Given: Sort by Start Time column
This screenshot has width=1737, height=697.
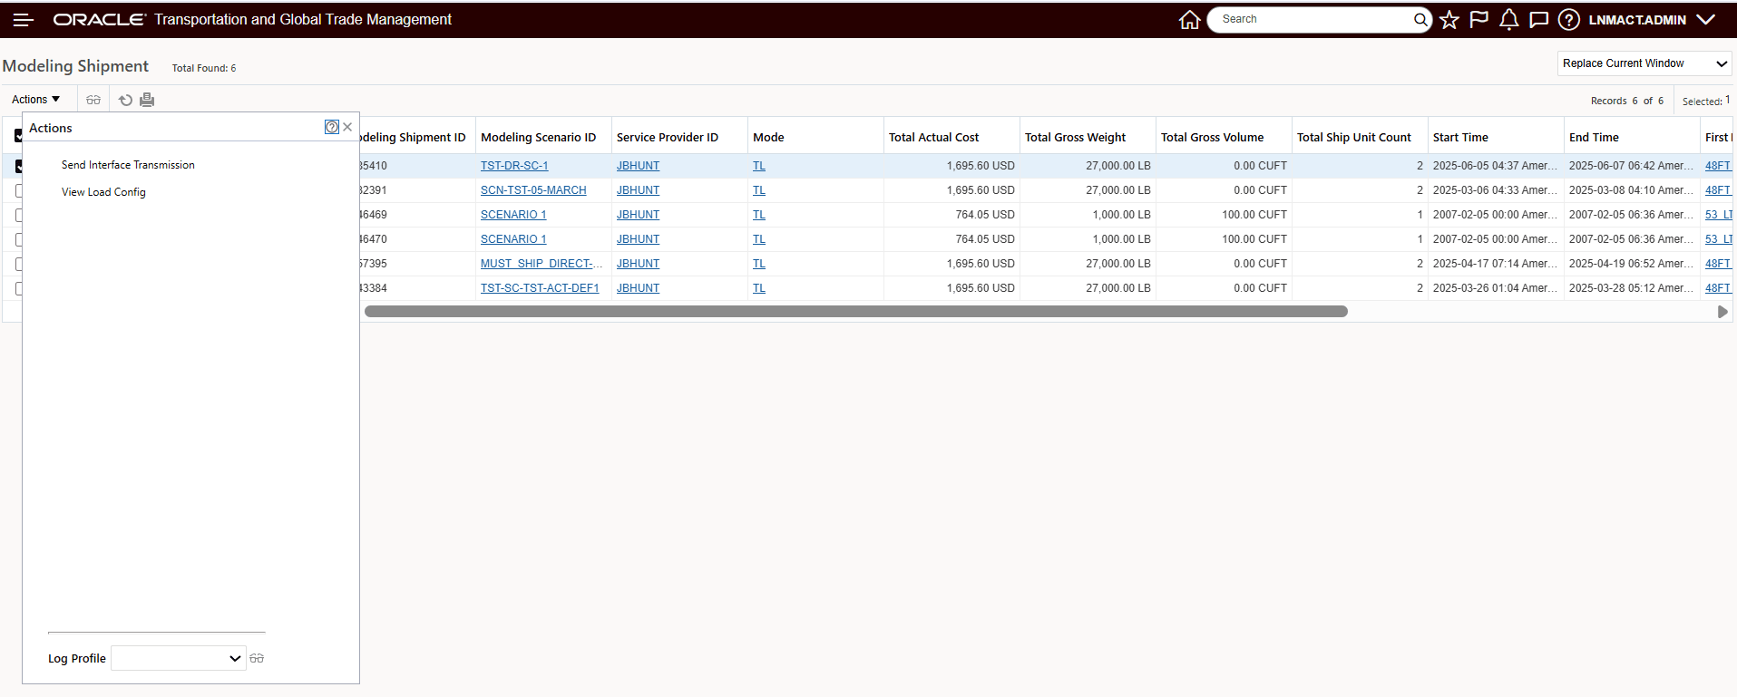Looking at the screenshot, I should [1460, 138].
